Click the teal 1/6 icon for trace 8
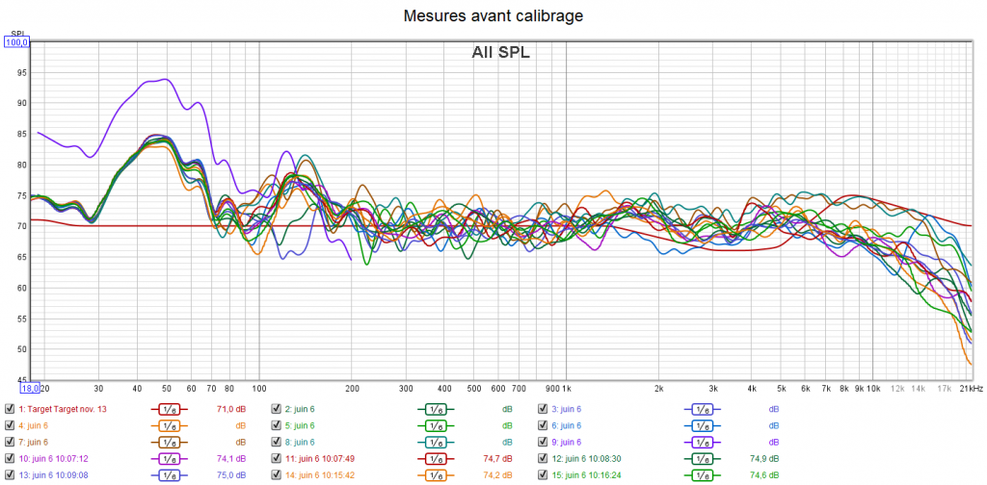Viewport: 987px width, 485px height. coord(436,442)
